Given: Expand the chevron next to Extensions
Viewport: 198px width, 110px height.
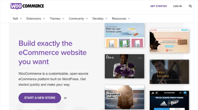Looking at the screenshot, I should [44, 19].
